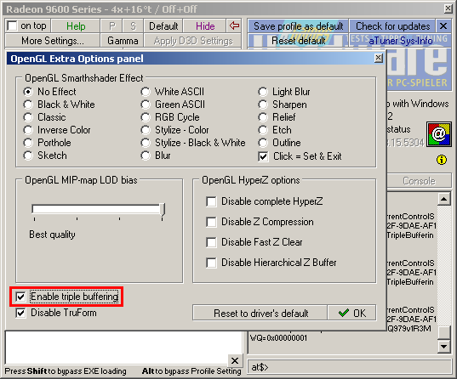Viewport: 457px width, 379px height.
Task: Click Apply D3D Settings
Action: [192, 41]
